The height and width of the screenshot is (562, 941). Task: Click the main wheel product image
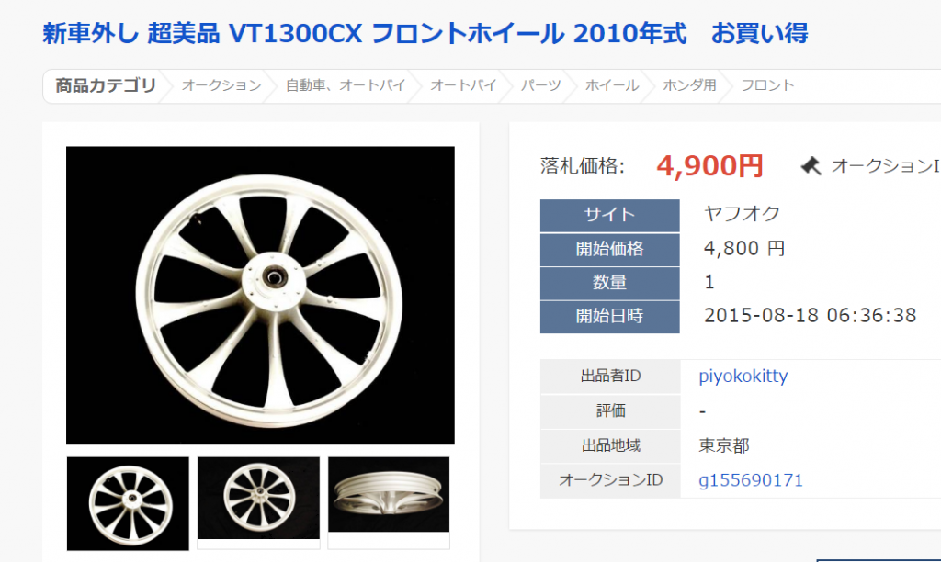coord(260,295)
